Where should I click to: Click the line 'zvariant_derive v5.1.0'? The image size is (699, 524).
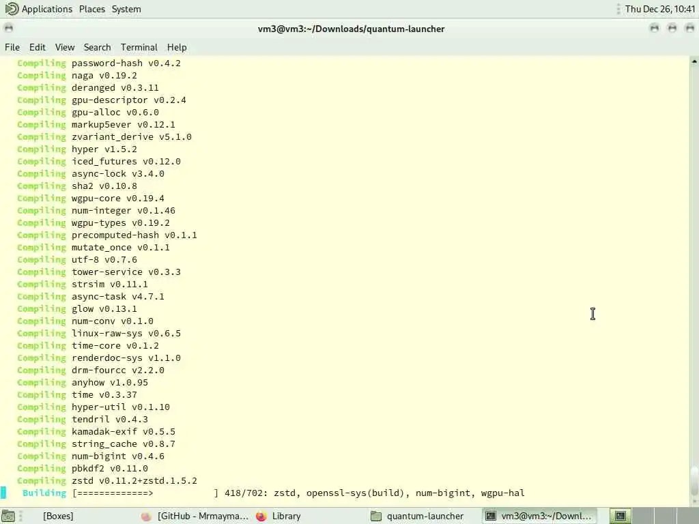tap(132, 136)
